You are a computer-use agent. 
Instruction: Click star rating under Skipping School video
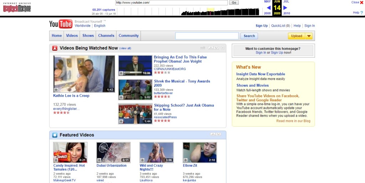tap(162, 121)
